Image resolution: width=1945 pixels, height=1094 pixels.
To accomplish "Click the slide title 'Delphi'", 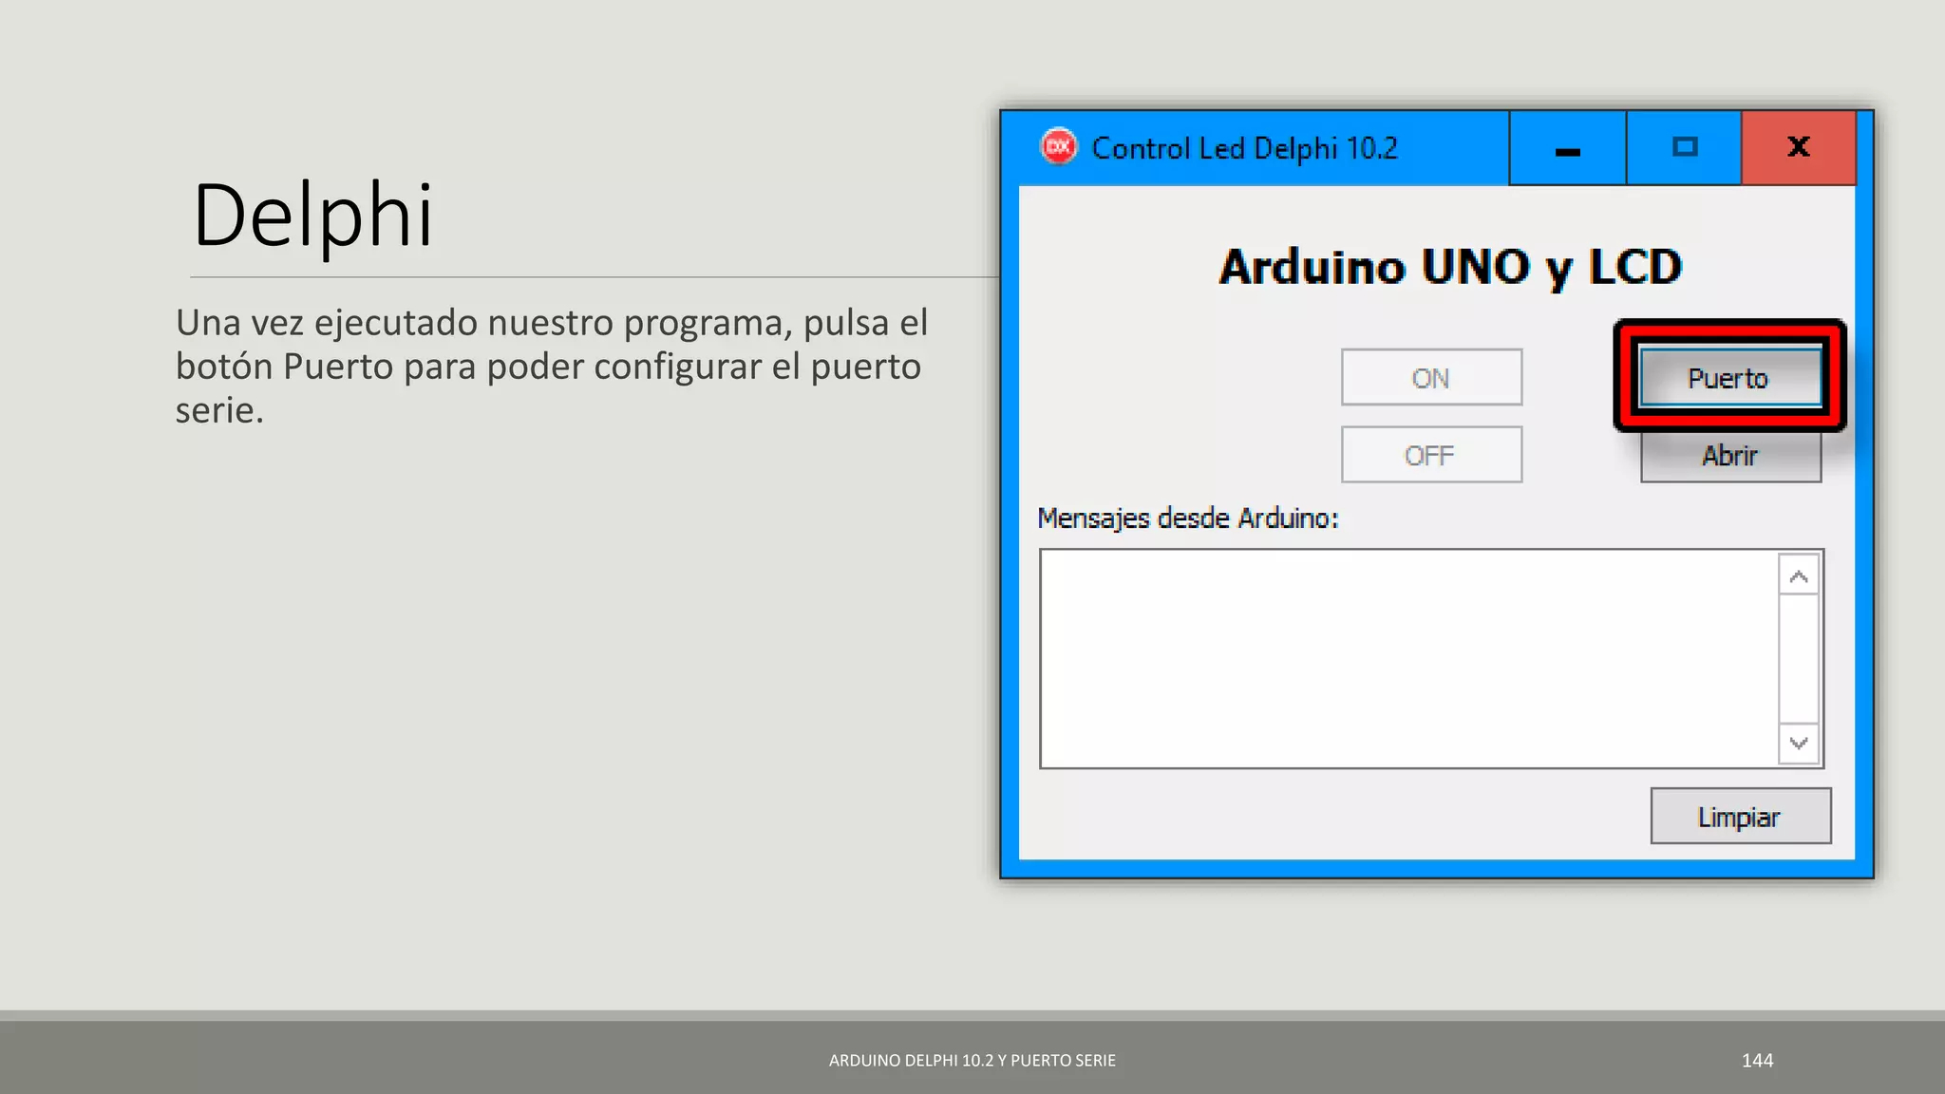I will pyautogui.click(x=312, y=217).
